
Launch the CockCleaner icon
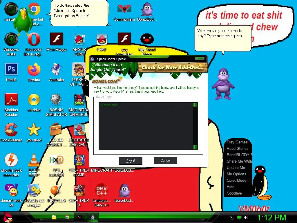tap(11, 130)
